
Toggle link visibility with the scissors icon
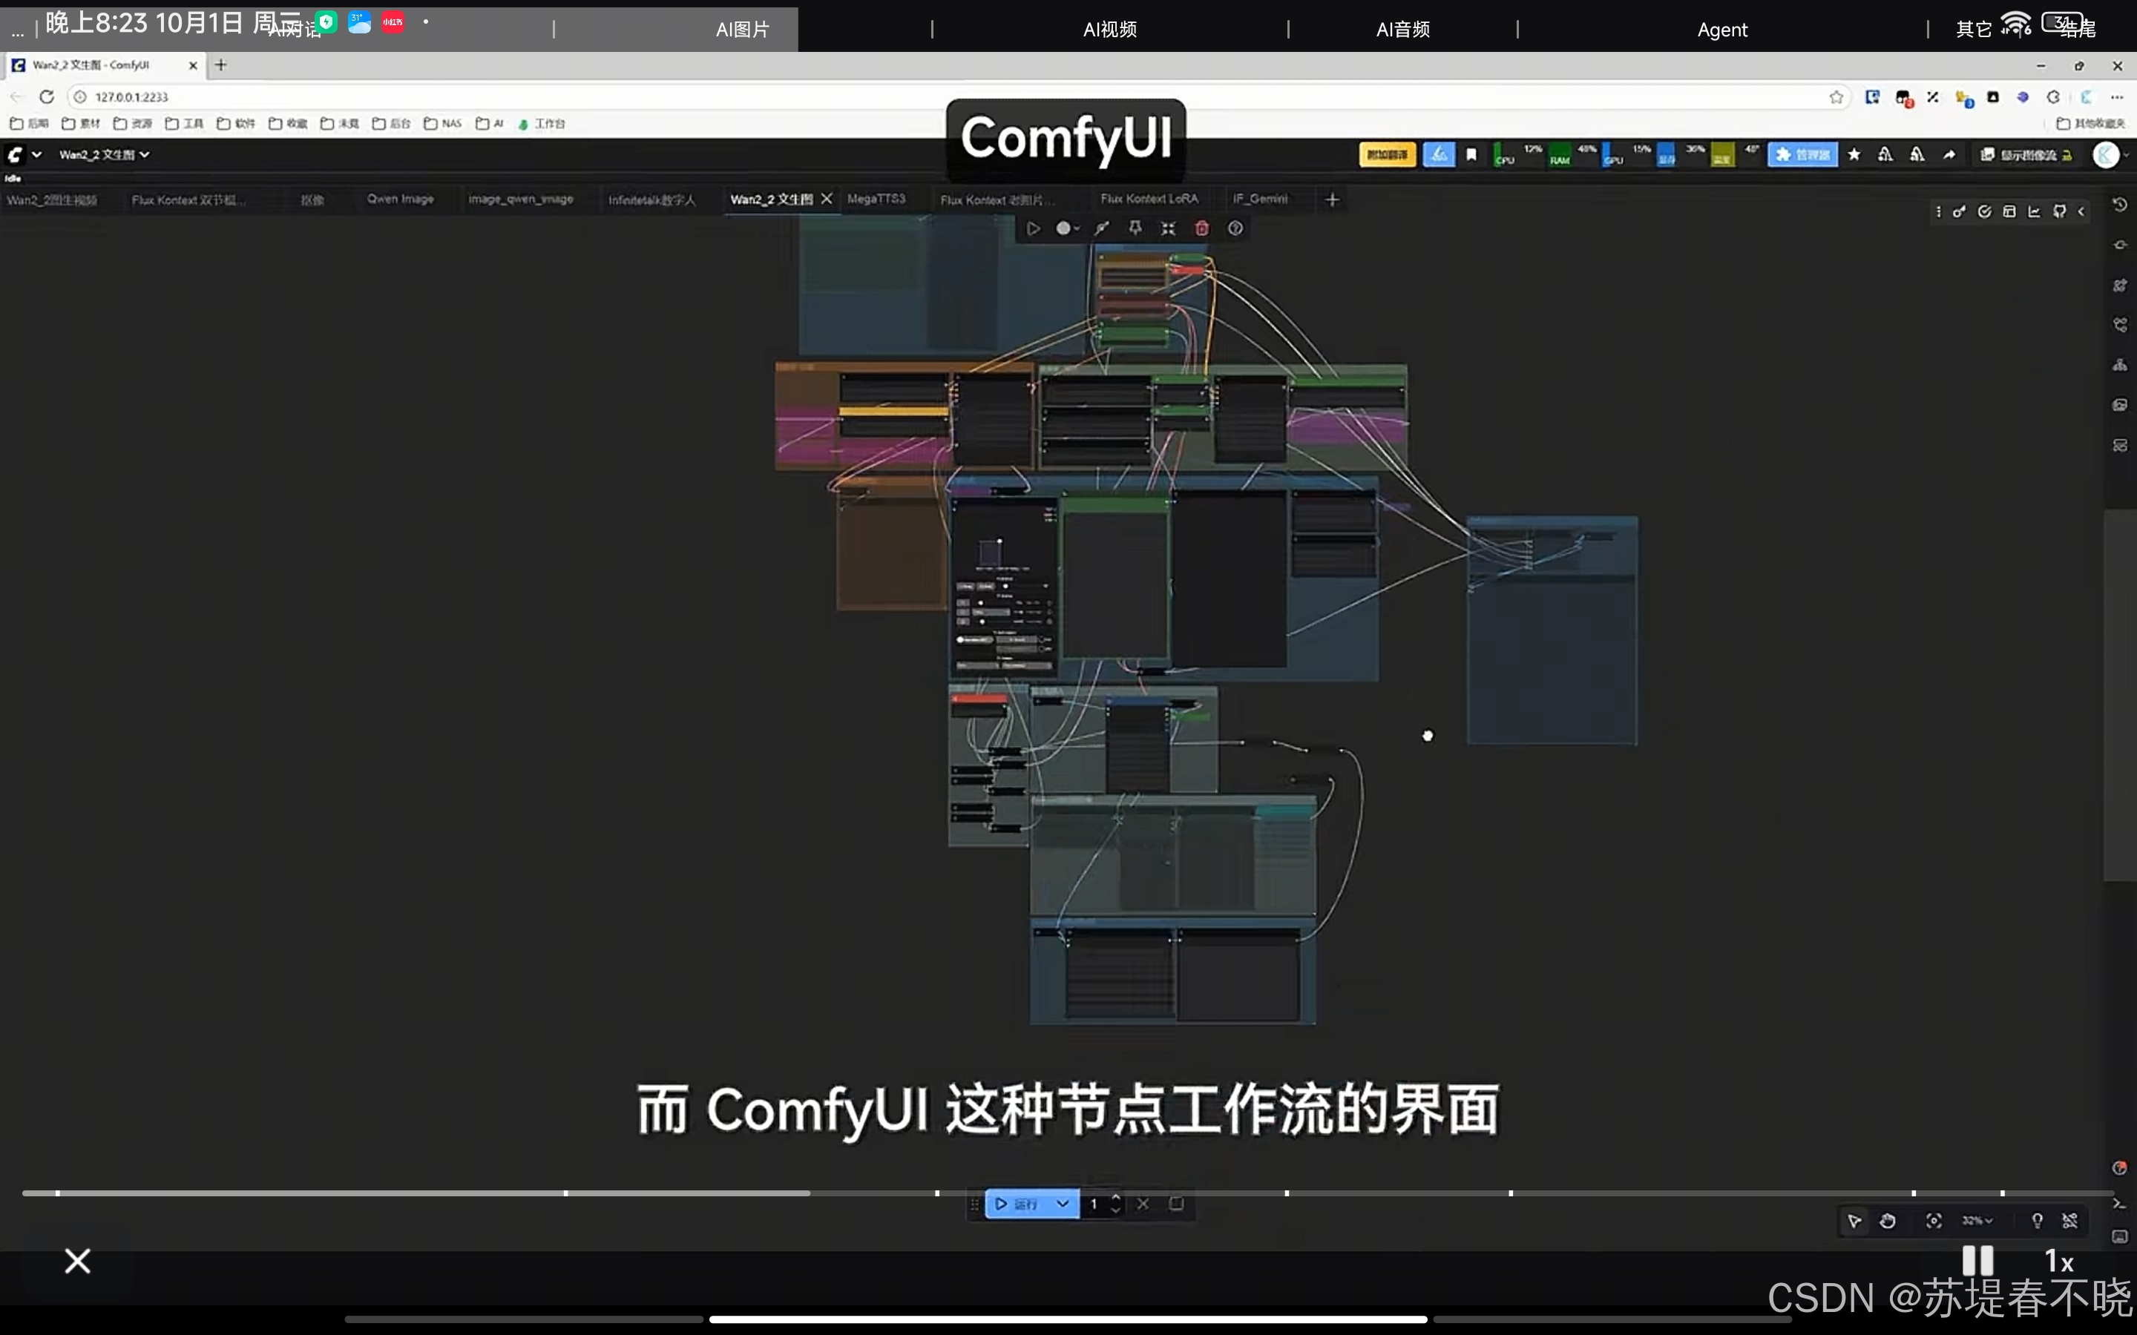point(2071,1221)
